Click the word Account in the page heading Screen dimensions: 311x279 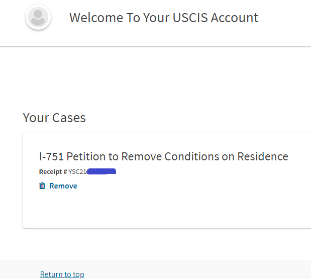coord(235,18)
